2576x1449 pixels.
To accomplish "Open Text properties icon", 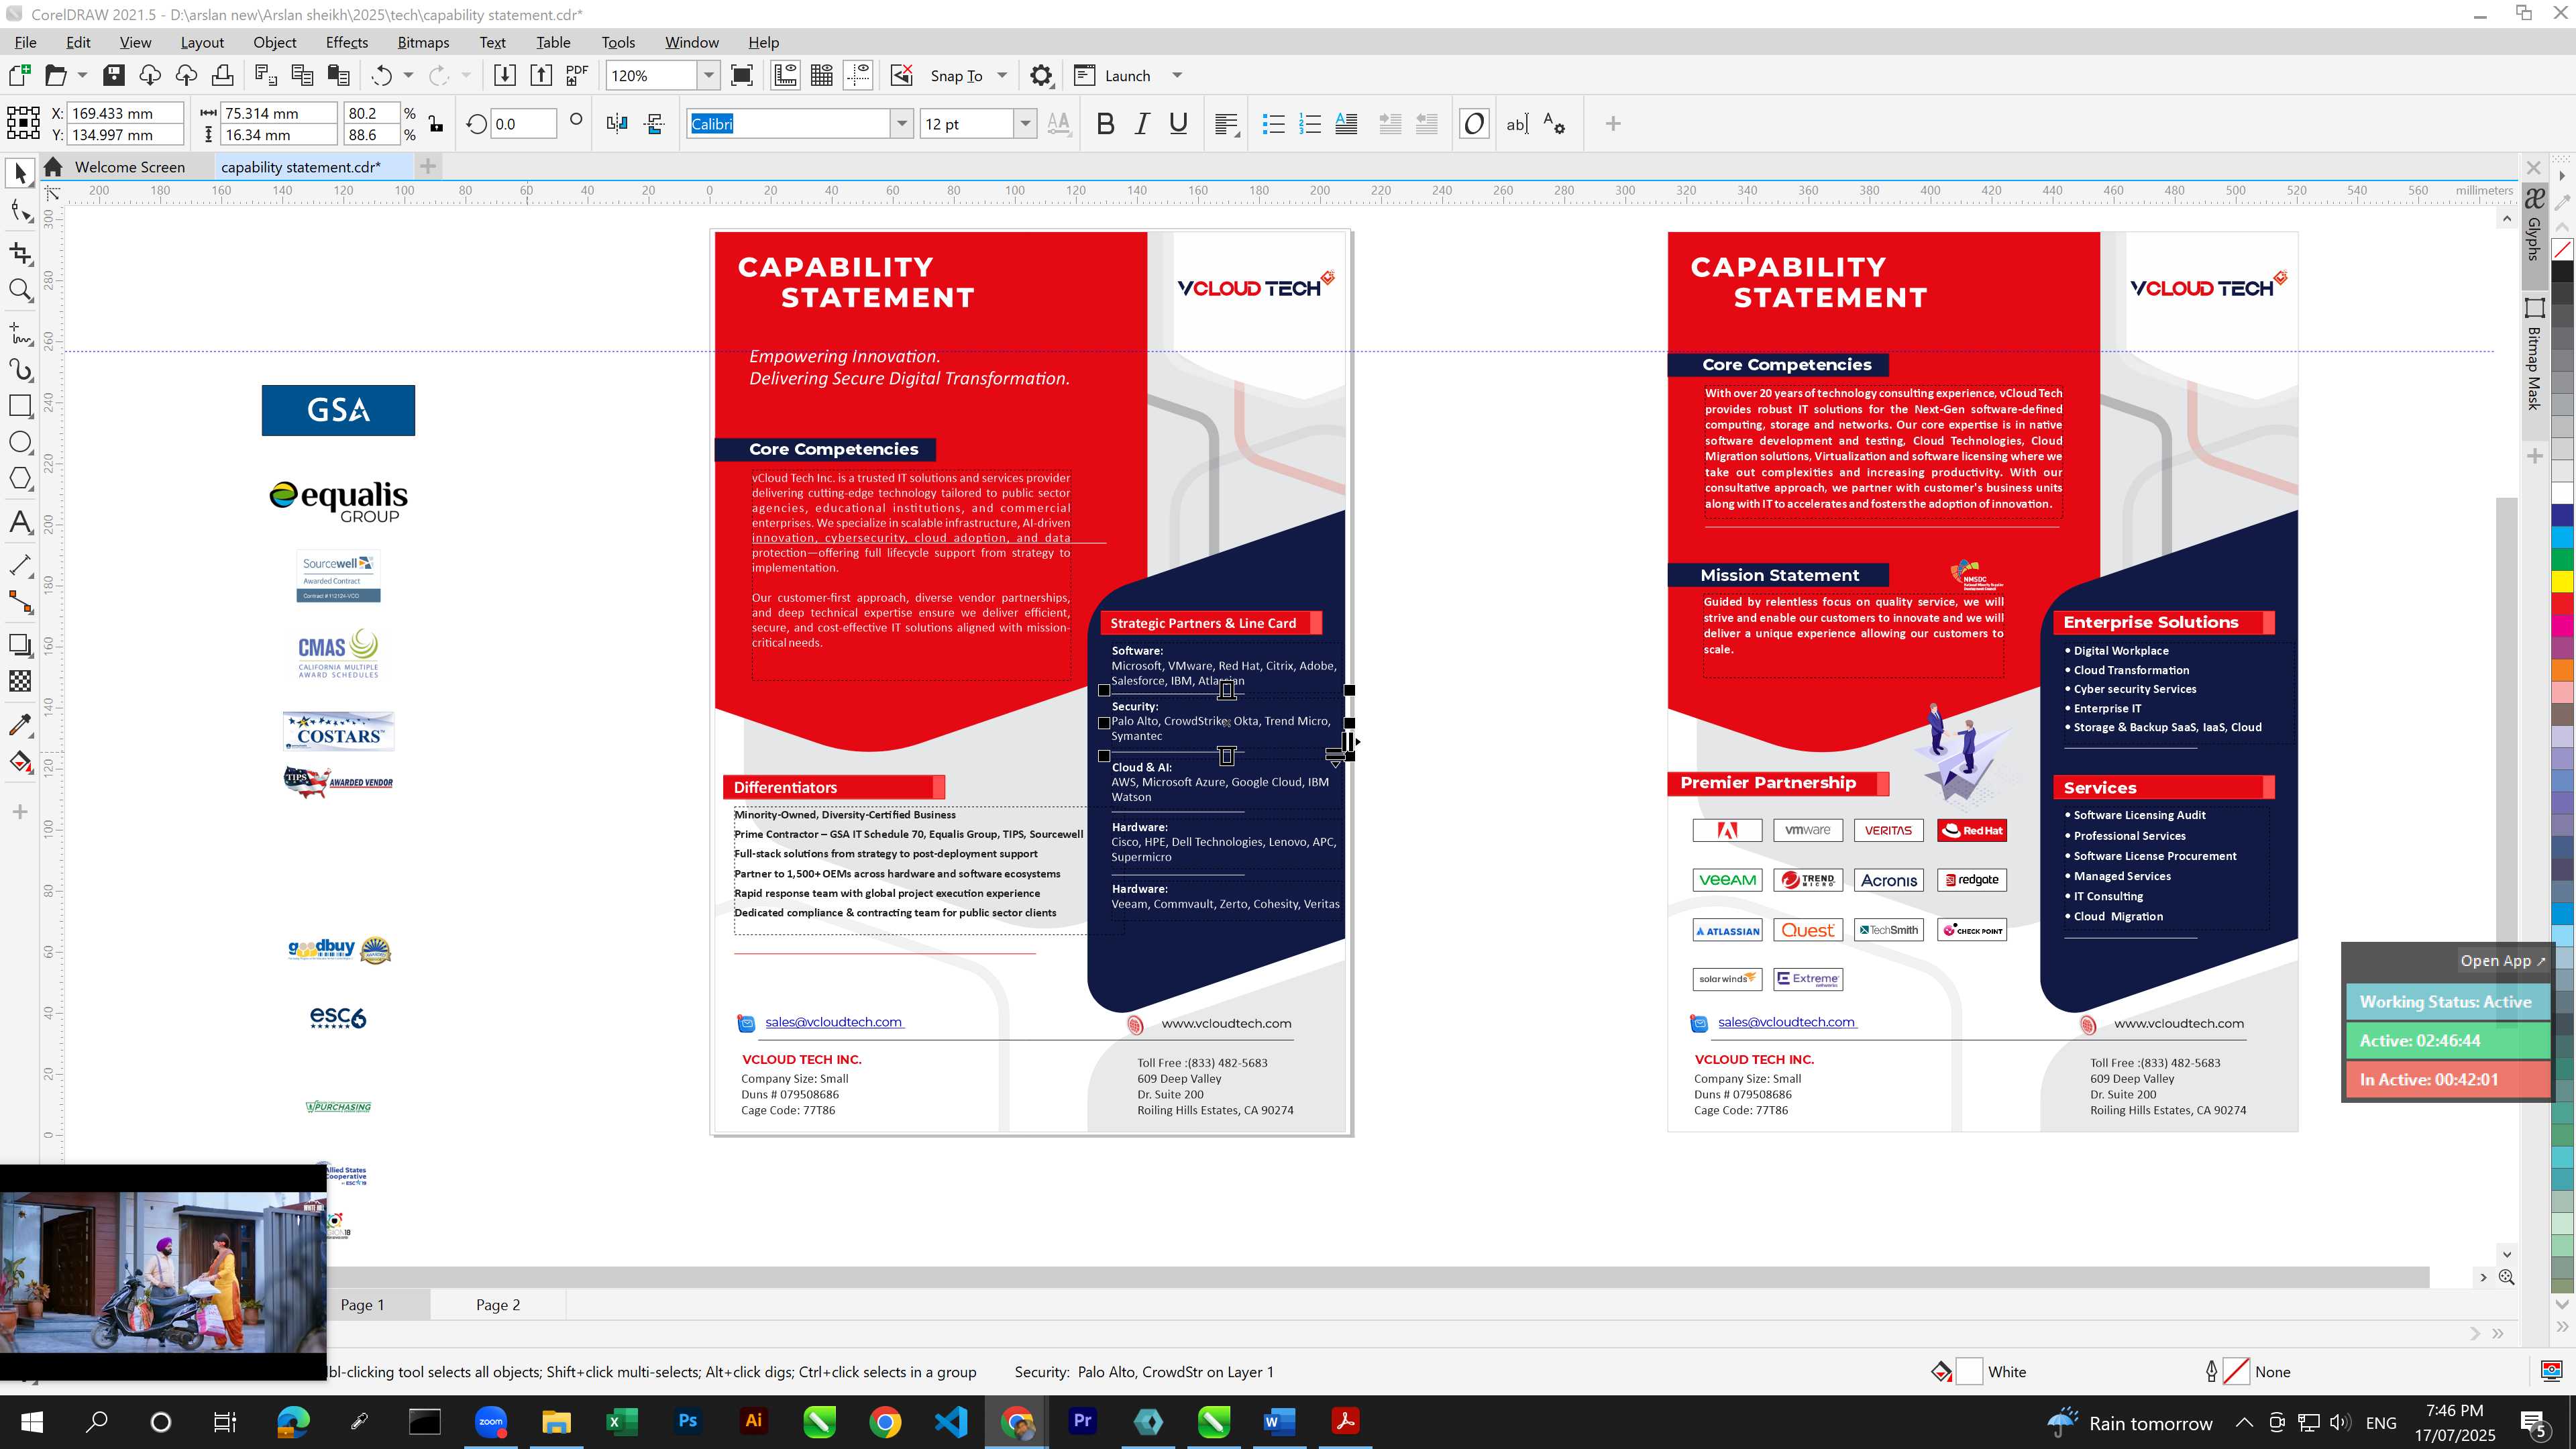I will (x=1554, y=124).
